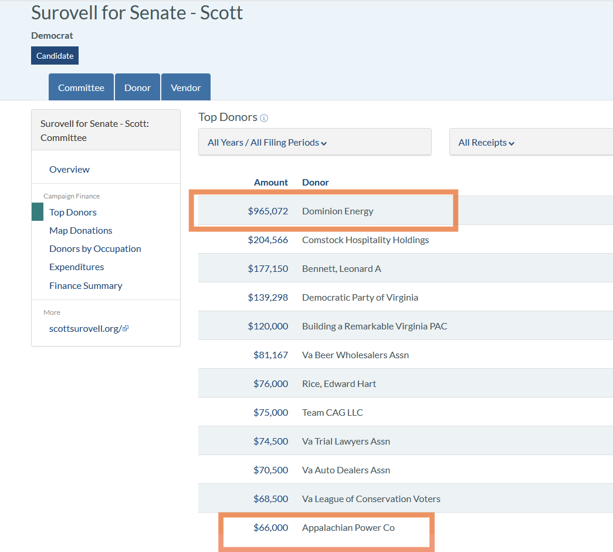Open Expenditures in sidebar
Screen dimensions: 613x552
[77, 267]
